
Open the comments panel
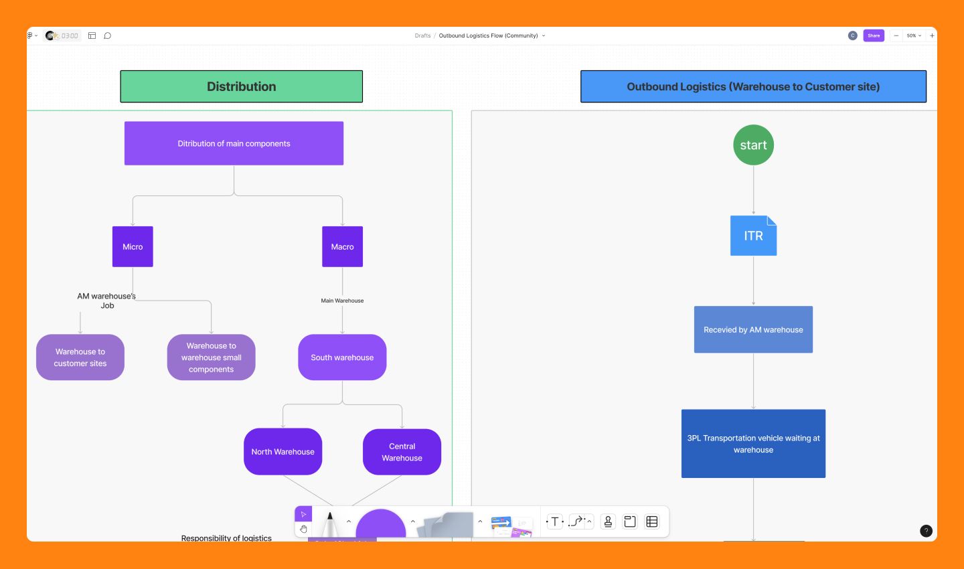coord(108,35)
